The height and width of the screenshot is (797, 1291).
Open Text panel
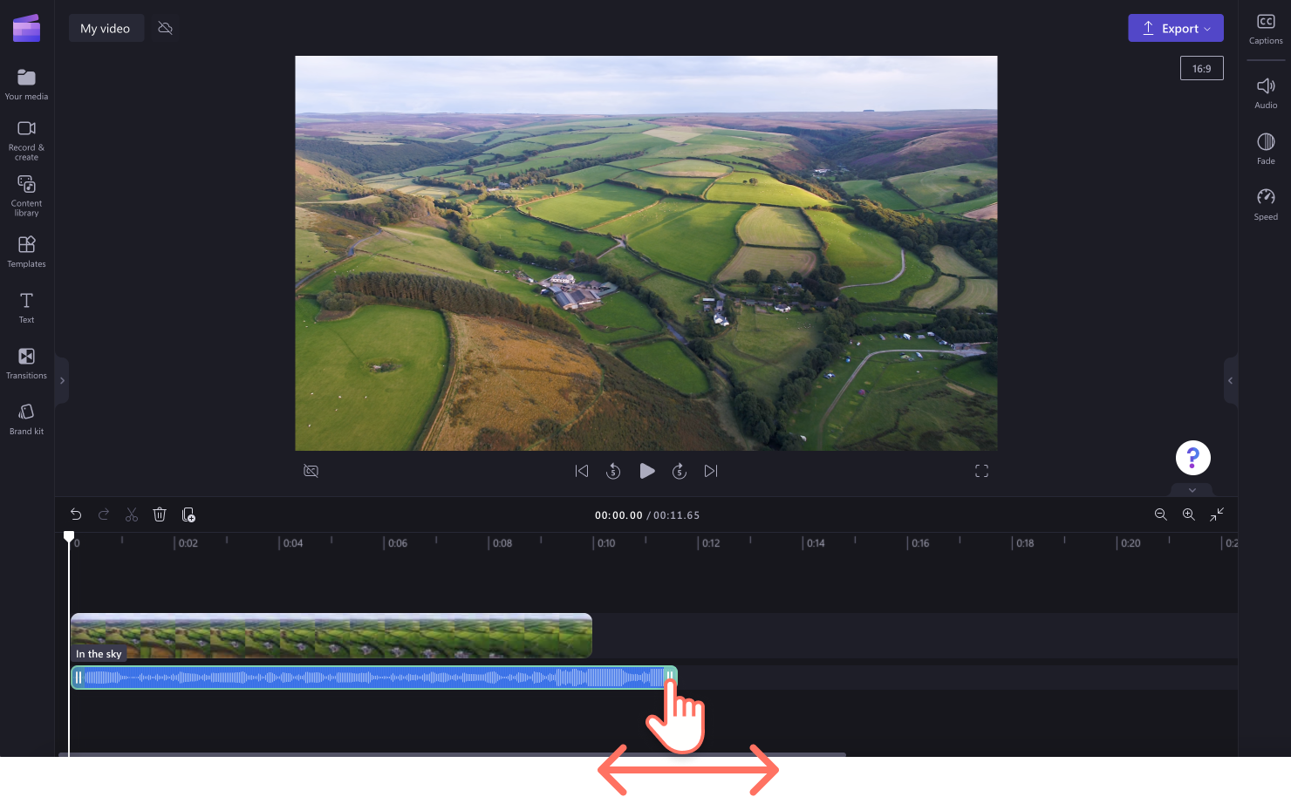tap(26, 308)
